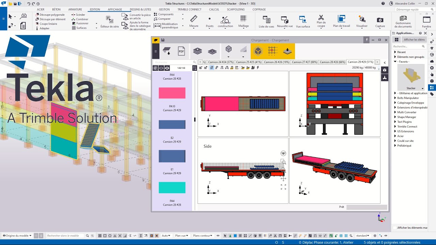Click the save diskette icon in Chargement title bar
Screen dimensions: 436x245
click(x=163, y=40)
